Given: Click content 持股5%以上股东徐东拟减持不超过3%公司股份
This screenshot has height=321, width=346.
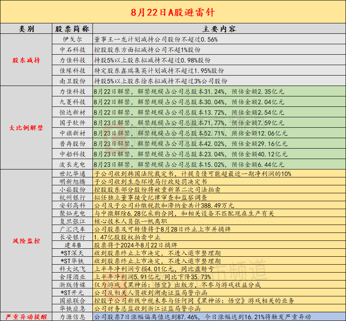Looking at the screenshot, I should (161, 81).
